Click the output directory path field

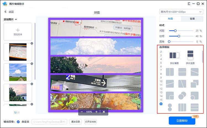tap(49, 122)
